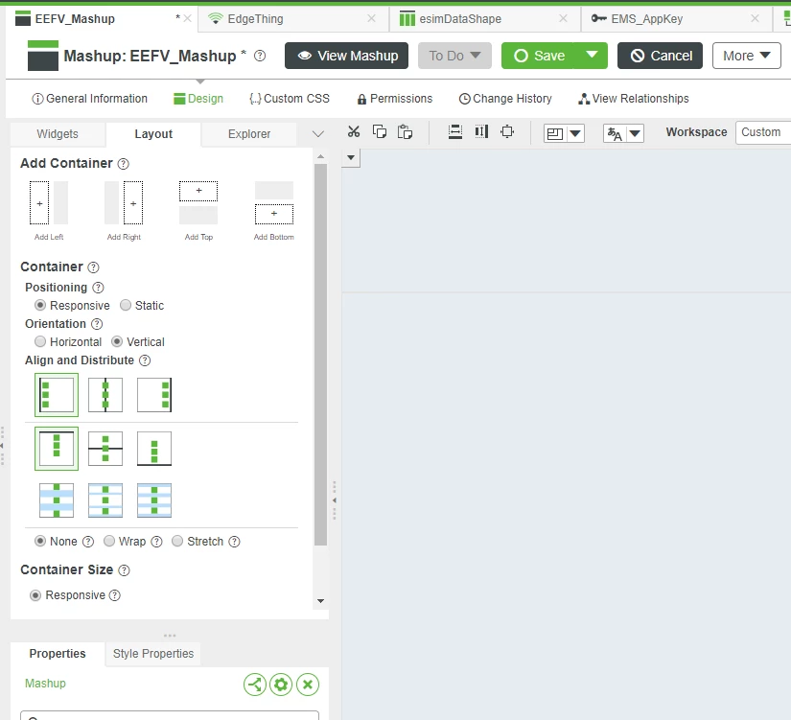Select align horizontal center option
This screenshot has height=720, width=791.
(x=105, y=395)
